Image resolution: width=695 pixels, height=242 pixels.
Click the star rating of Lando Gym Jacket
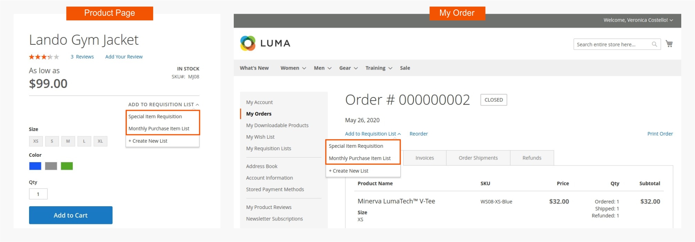click(x=44, y=57)
